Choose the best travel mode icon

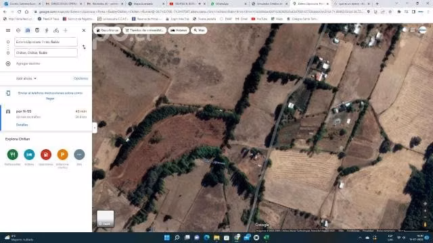18,30
